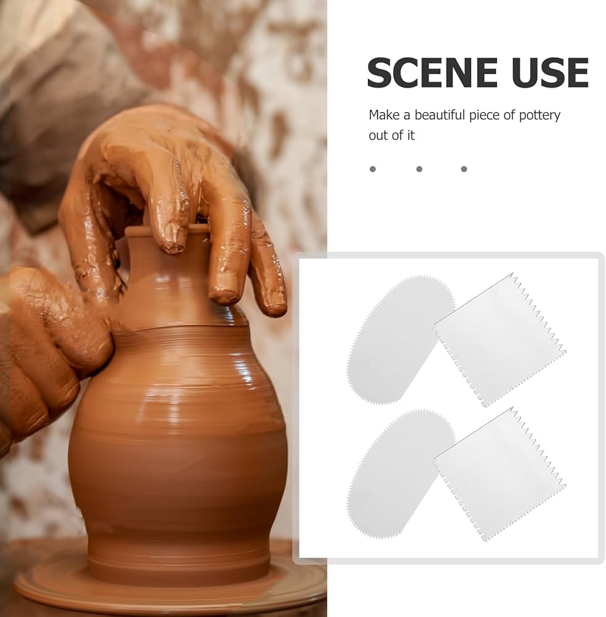
Task: Click the first gray dot indicator
Action: [373, 169]
